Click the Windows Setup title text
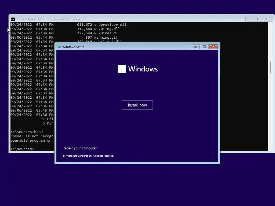Screen dimensions: 275x206 73,47
